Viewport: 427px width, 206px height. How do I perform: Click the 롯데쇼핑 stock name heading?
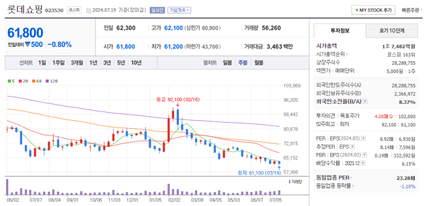click(25, 9)
